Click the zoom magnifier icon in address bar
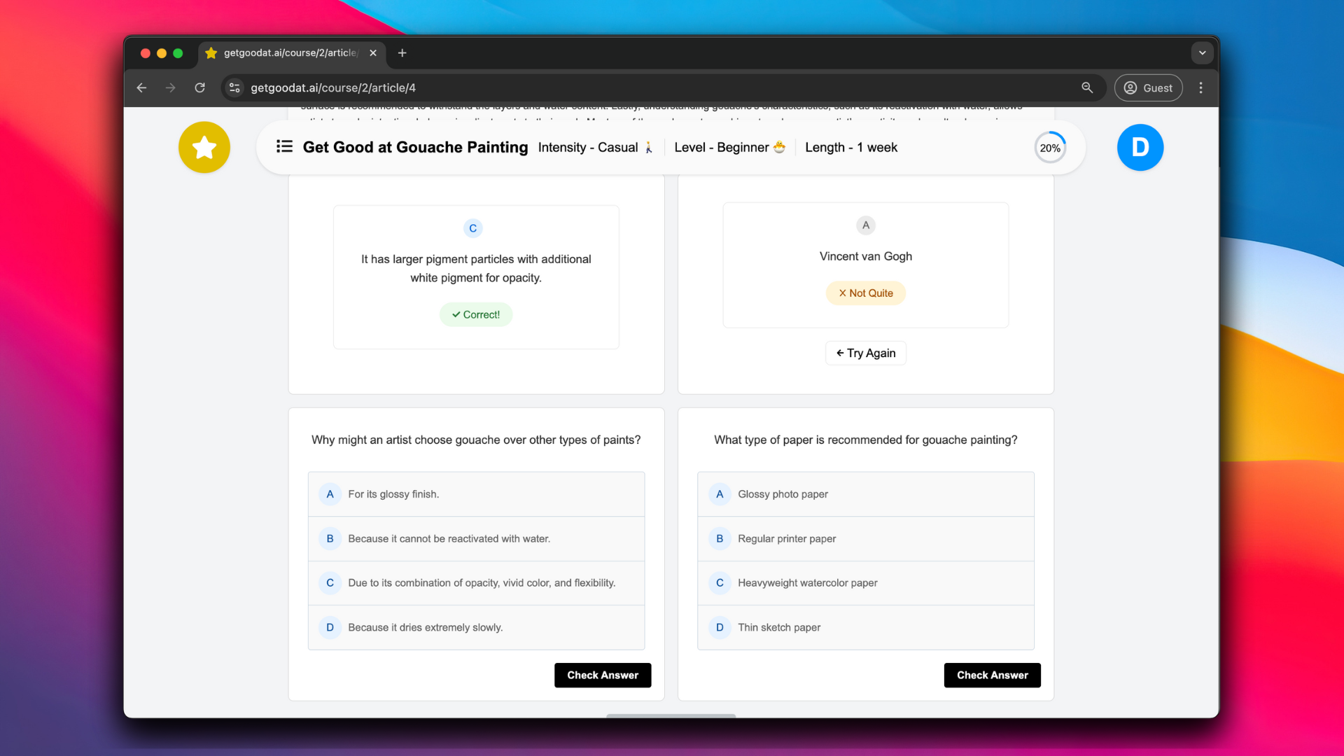The height and width of the screenshot is (756, 1344). [x=1087, y=88]
